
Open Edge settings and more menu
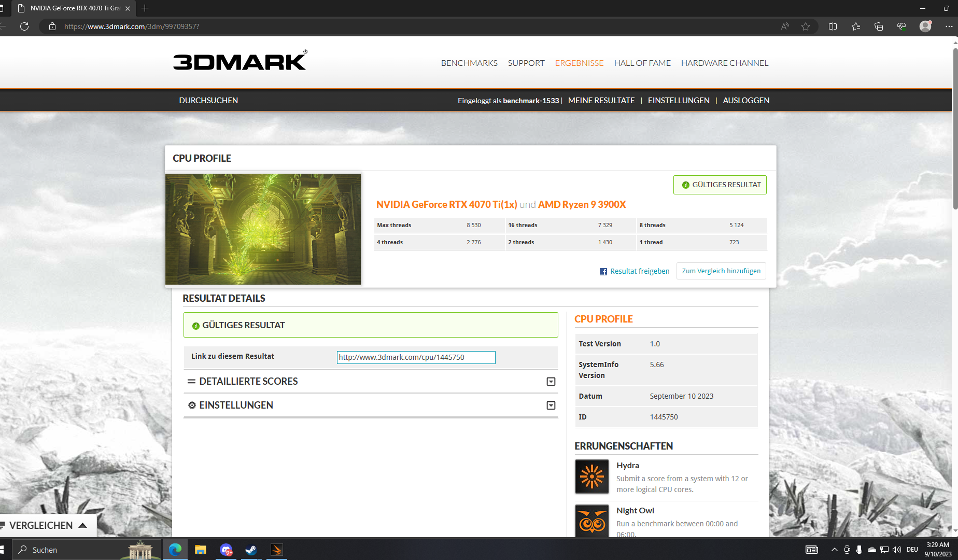click(949, 26)
